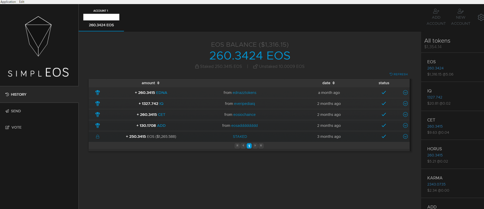The height and width of the screenshot is (209, 484).
Task: Click the SimplEOS logo
Action: click(38, 46)
